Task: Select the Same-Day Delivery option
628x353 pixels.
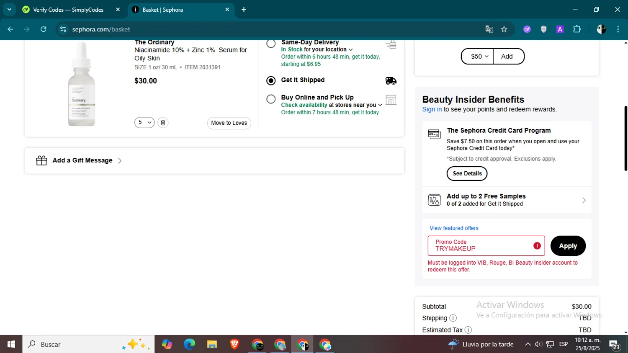Action: coord(271,44)
